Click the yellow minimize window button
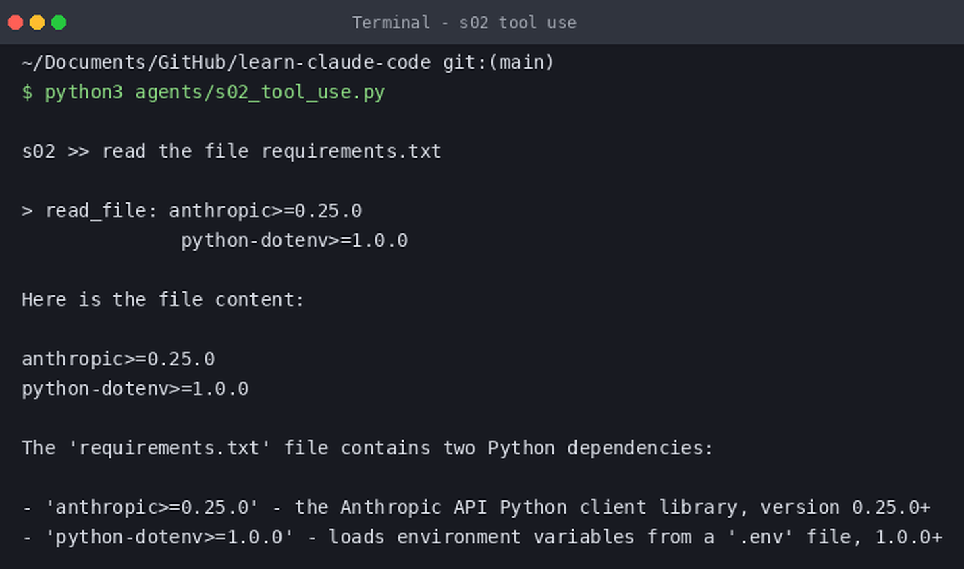 (37, 22)
